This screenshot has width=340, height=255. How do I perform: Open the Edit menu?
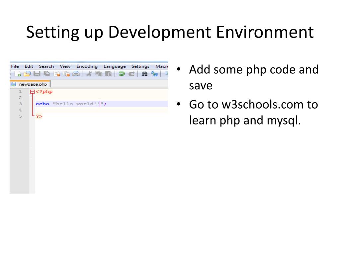29,66
